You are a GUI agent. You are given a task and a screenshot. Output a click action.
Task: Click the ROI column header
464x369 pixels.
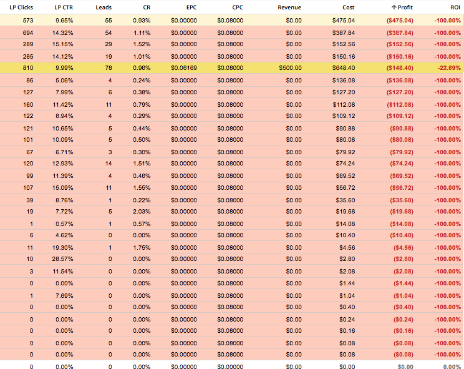tap(455, 7)
